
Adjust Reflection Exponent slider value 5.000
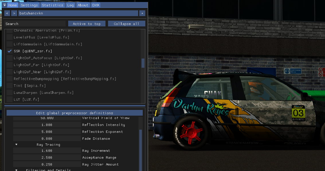click(47, 132)
